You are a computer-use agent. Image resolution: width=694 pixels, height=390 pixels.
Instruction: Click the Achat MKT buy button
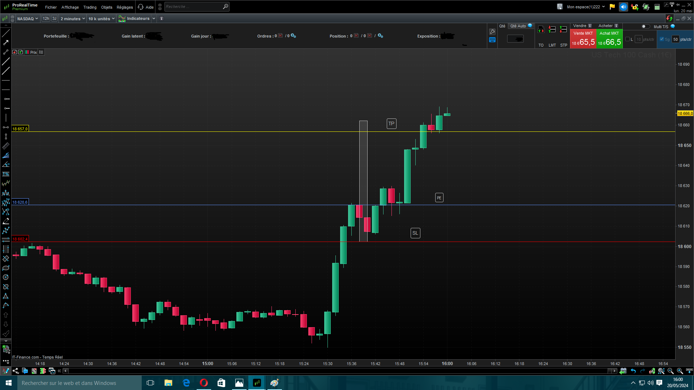(x=609, y=39)
